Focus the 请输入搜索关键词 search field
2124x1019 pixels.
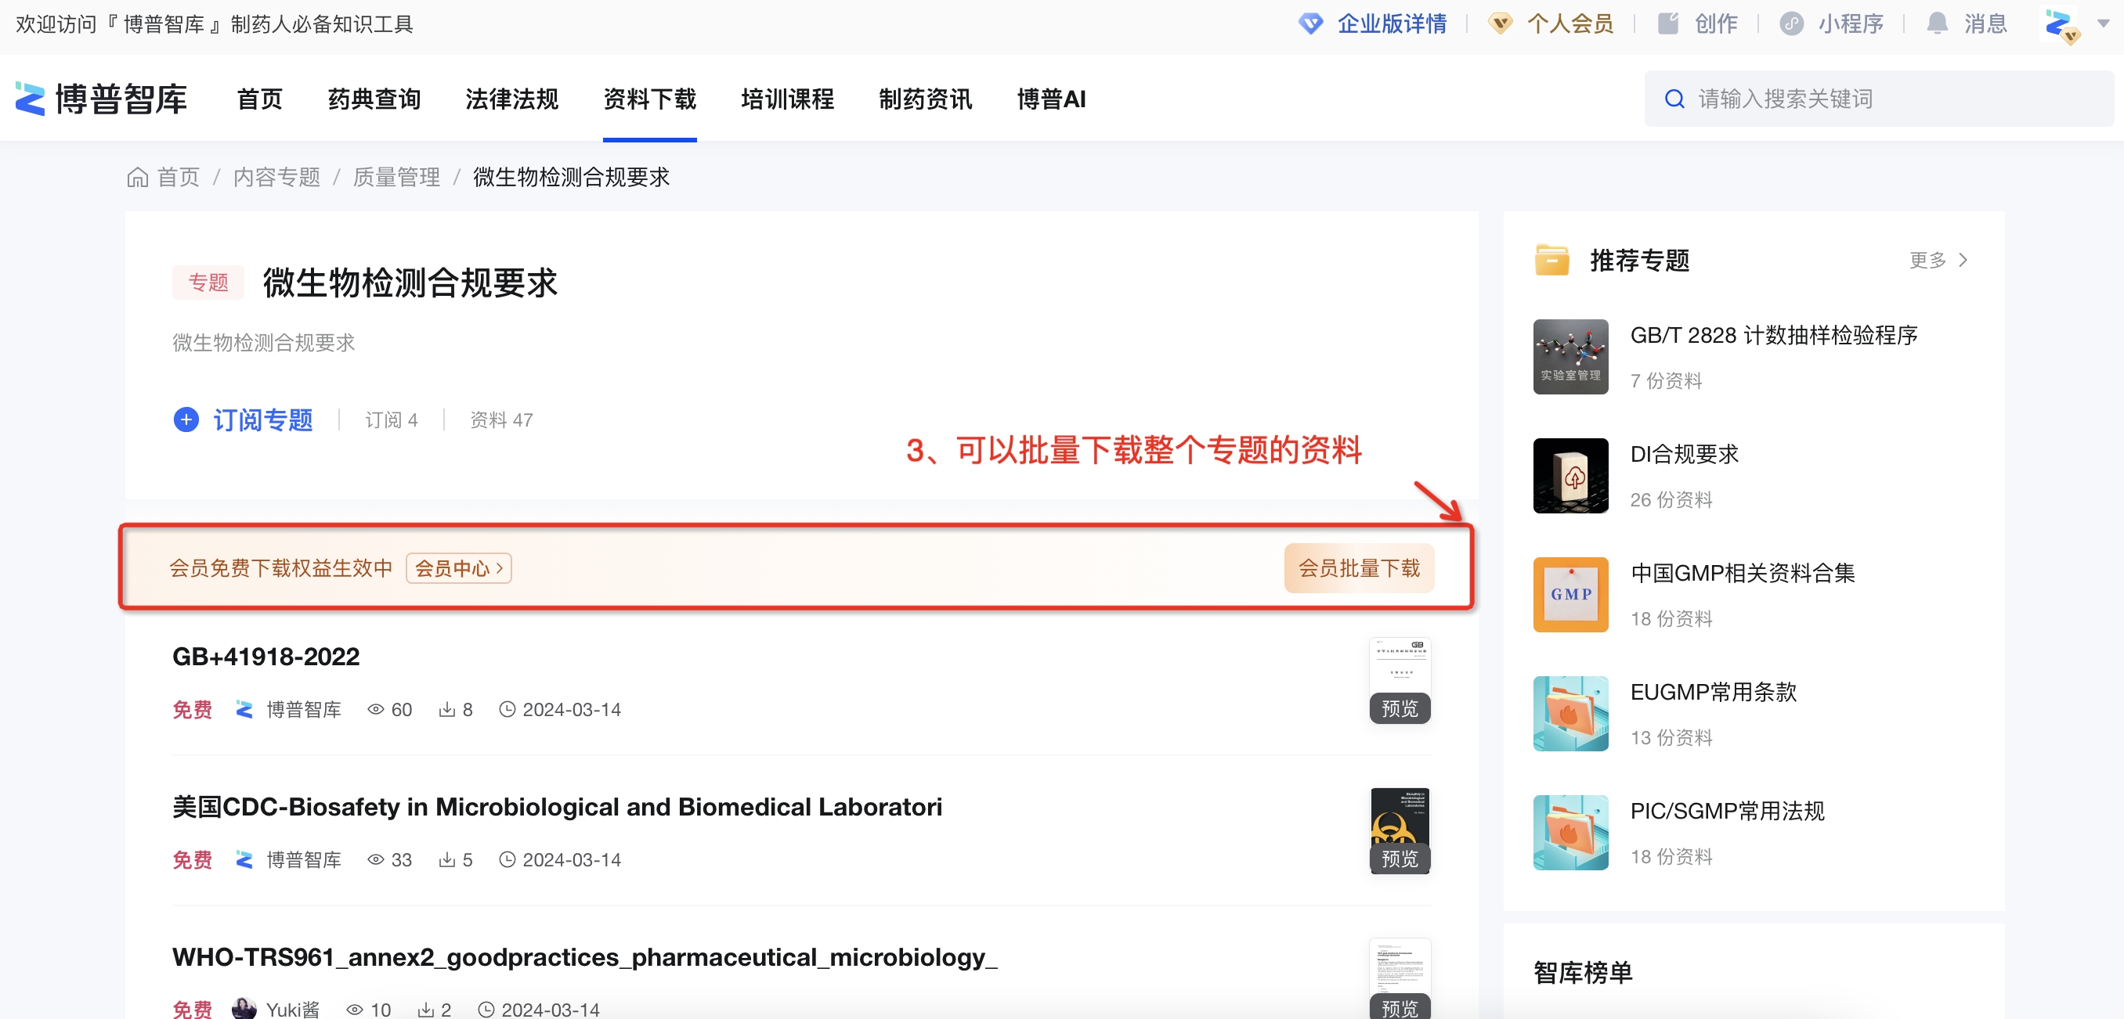1879,99
